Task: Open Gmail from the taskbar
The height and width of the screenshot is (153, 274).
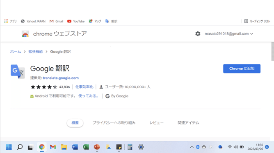Action: (53, 147)
